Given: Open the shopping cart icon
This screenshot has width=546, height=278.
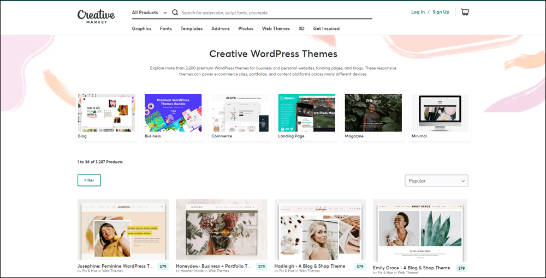Looking at the screenshot, I should 465,12.
